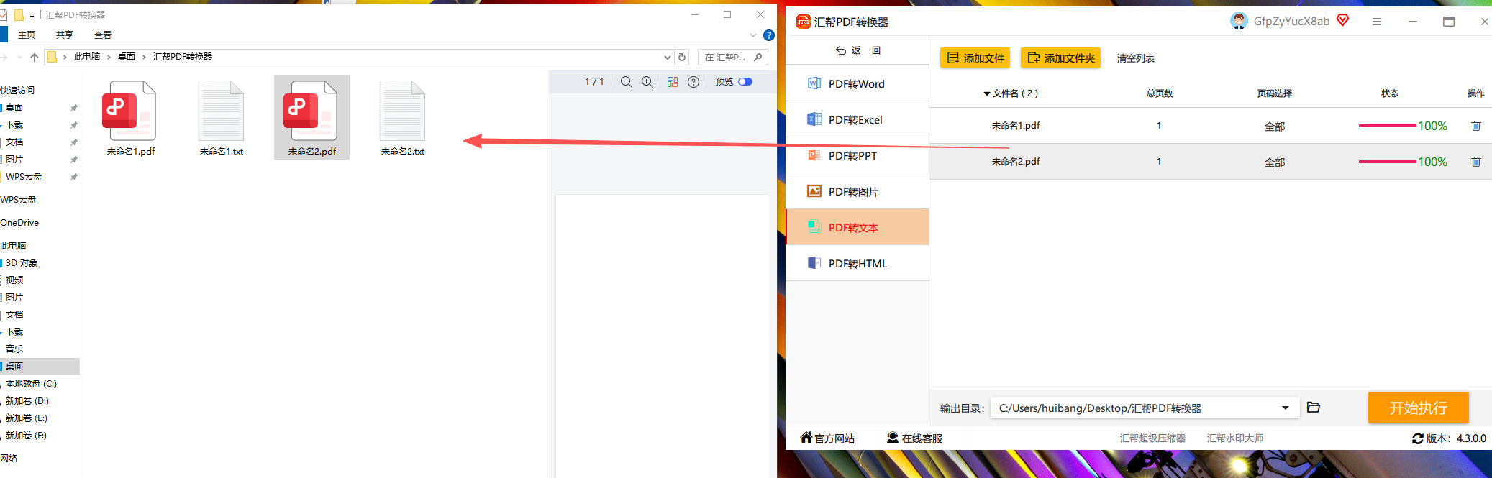Click 全部 page selection for 未命名2.pdf

tap(1275, 162)
